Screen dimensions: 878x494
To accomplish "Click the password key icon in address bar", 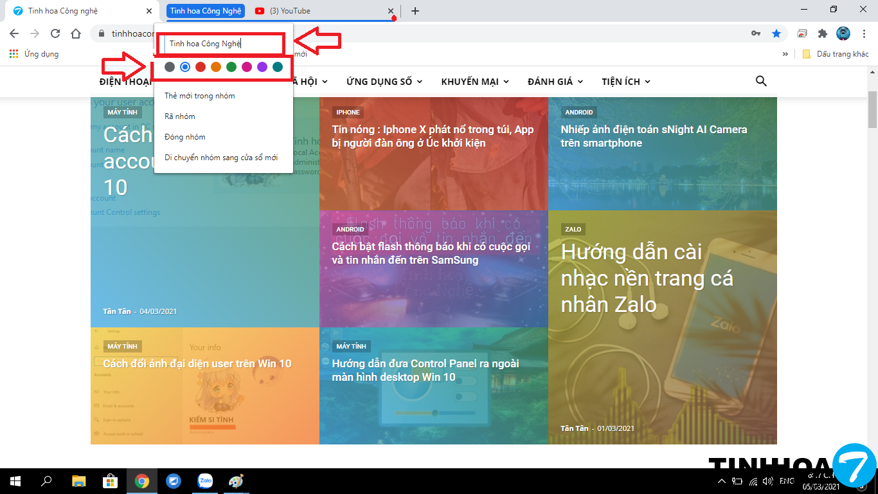I will 756,33.
